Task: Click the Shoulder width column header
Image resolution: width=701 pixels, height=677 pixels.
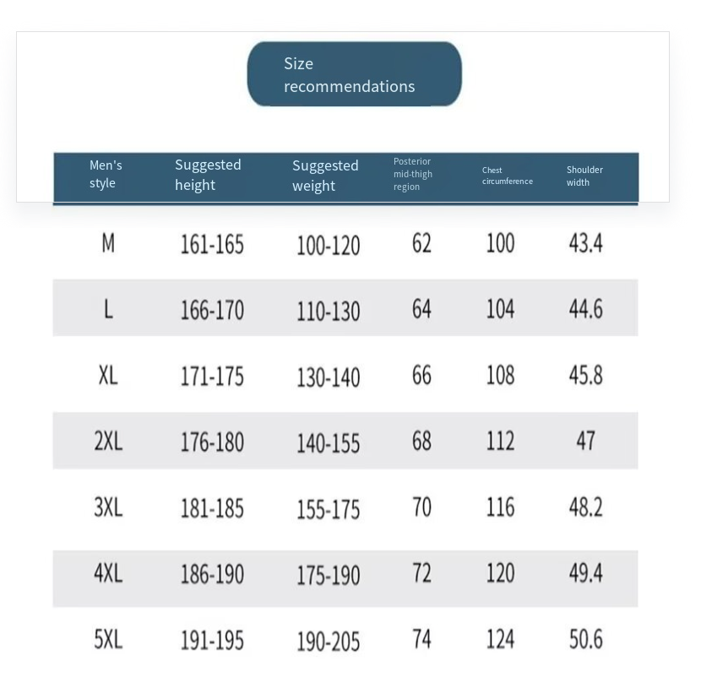Action: pos(584,176)
